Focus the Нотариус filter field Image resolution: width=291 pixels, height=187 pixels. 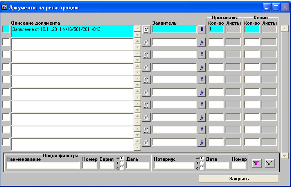[x=174, y=165]
